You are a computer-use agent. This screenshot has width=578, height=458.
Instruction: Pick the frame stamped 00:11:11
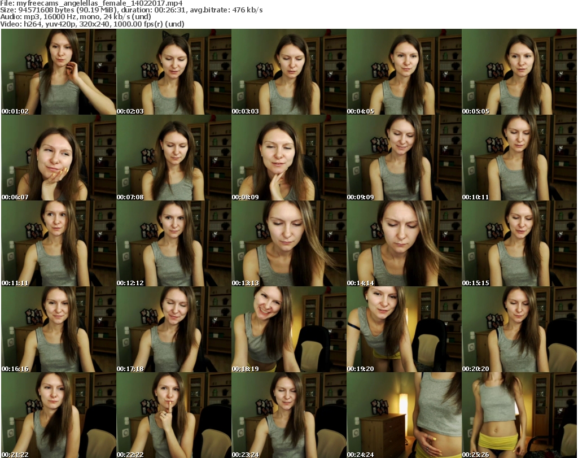point(59,244)
